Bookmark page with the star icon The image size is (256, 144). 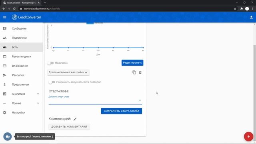pos(235,9)
